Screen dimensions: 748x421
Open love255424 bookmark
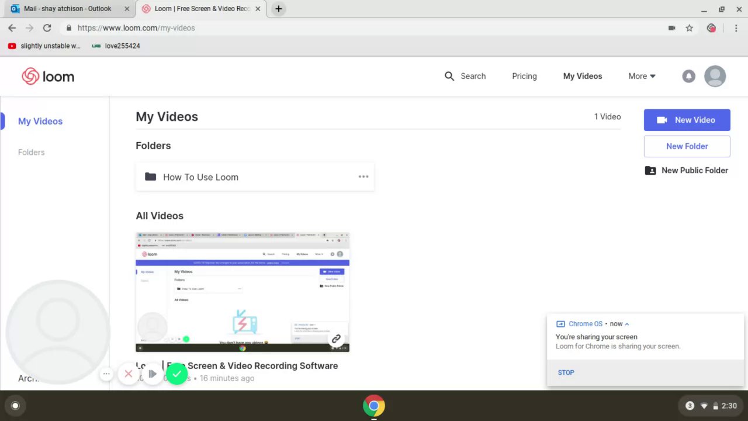click(116, 46)
